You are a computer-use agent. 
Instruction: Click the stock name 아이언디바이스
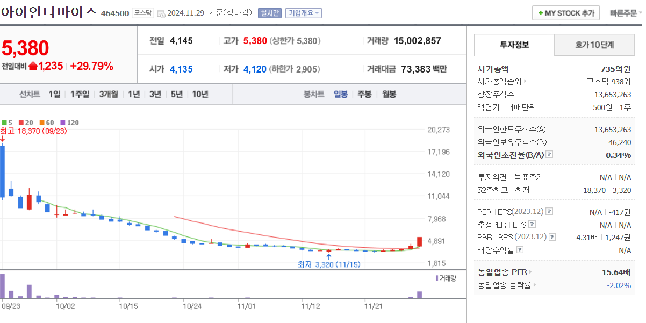pos(49,12)
